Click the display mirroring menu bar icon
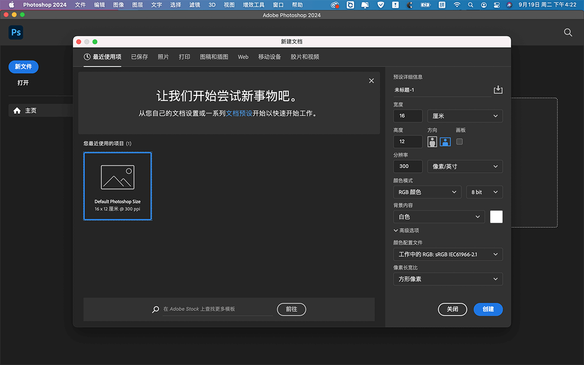The width and height of the screenshot is (584, 365). point(365,5)
